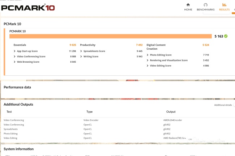
Task: Expand Video Conferencing Score details
Action: coord(14,57)
